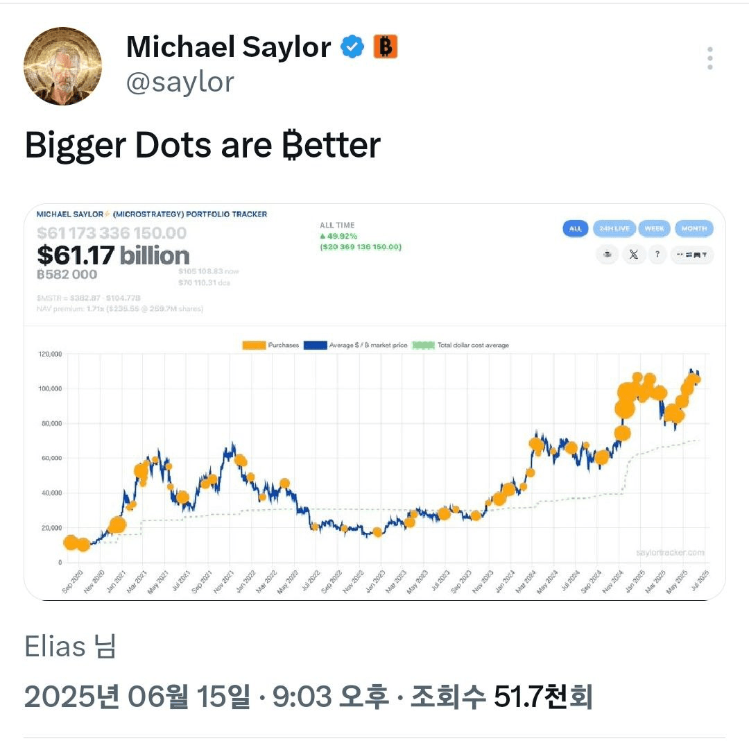This screenshot has width=749, height=741.
Task: Click the blue verified checkmark badge
Action: click(352, 46)
